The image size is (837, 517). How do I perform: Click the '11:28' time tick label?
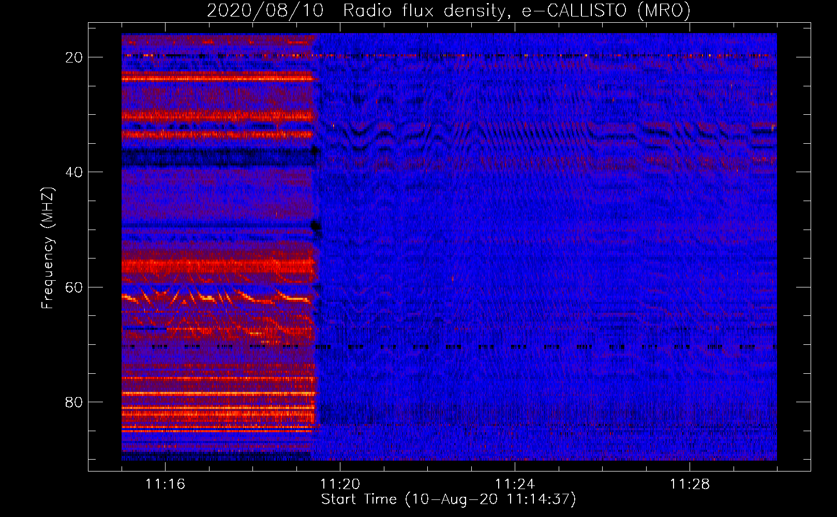690,484
